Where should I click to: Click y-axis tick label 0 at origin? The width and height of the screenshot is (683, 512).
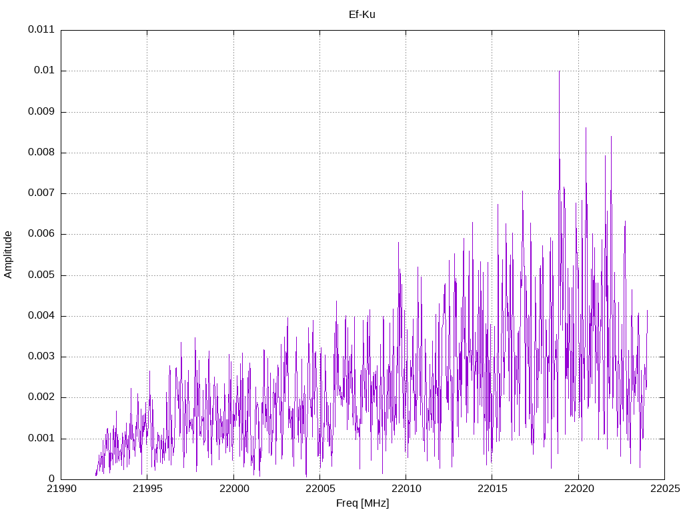pos(52,479)
